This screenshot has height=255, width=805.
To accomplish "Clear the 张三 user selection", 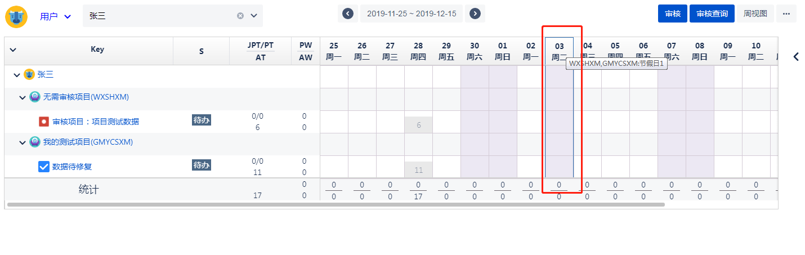I will click(240, 16).
